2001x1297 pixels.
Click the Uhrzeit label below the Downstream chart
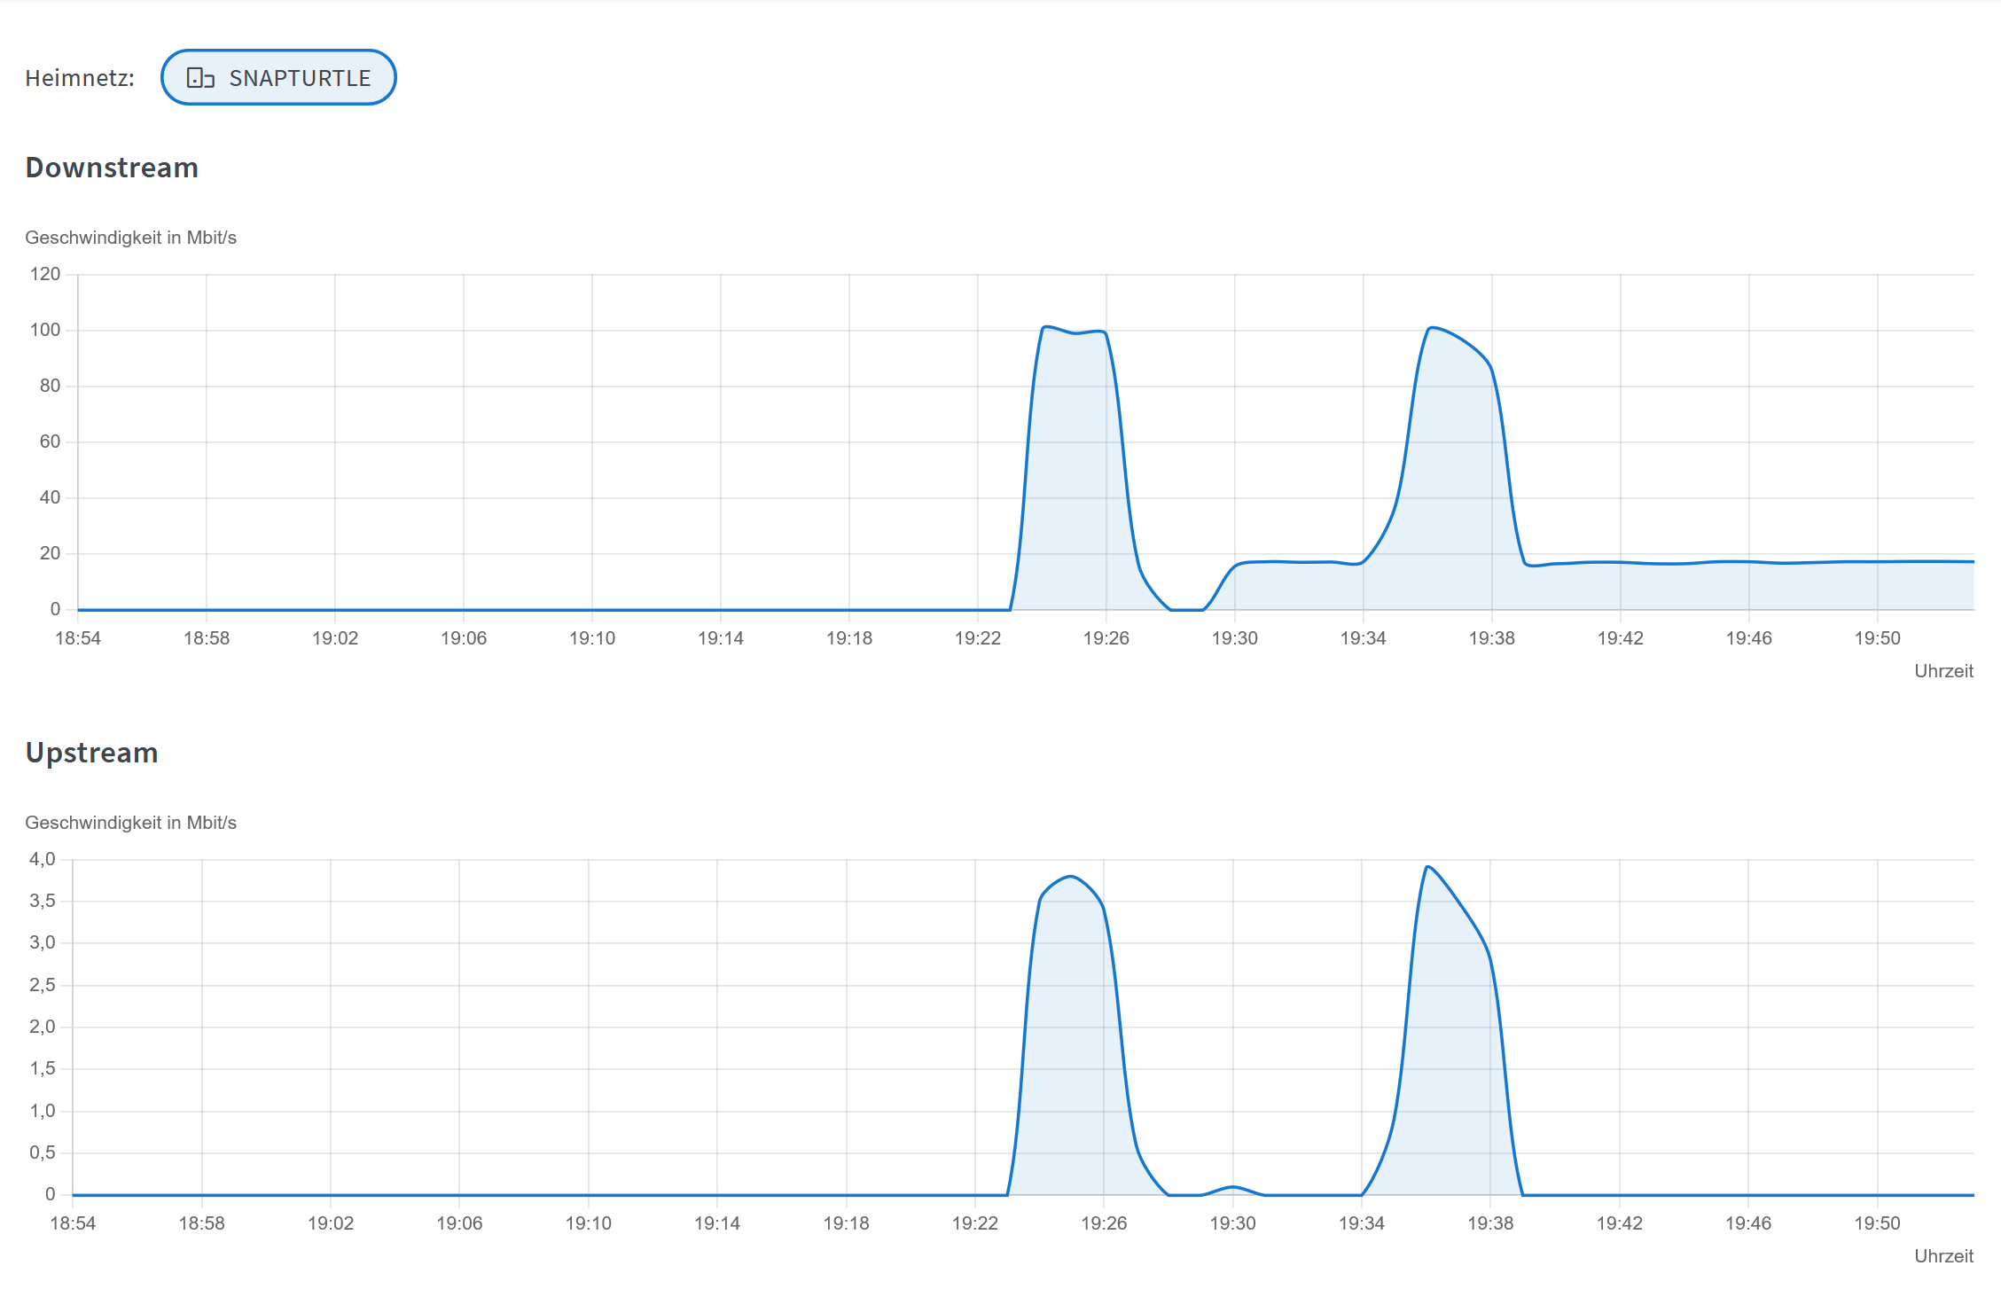pos(1943,671)
